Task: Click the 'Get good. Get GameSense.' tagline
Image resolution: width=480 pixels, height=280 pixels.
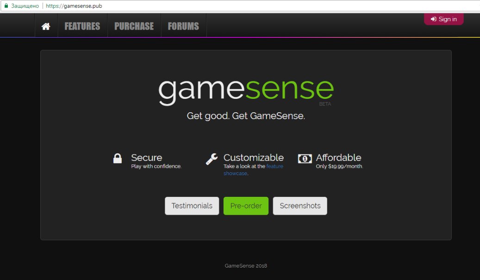Action: click(x=246, y=116)
